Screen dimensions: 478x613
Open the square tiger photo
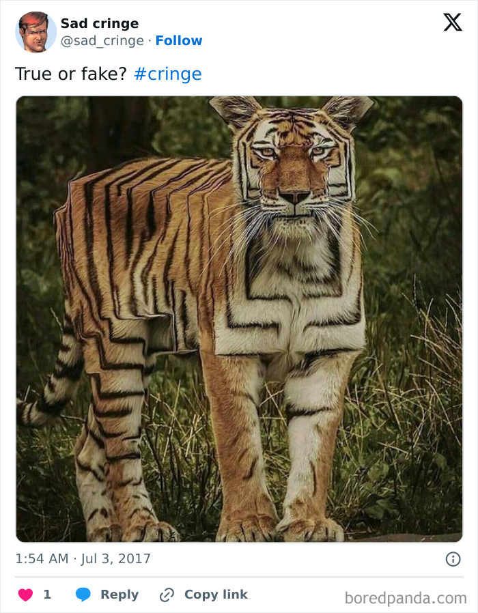pyautogui.click(x=240, y=319)
